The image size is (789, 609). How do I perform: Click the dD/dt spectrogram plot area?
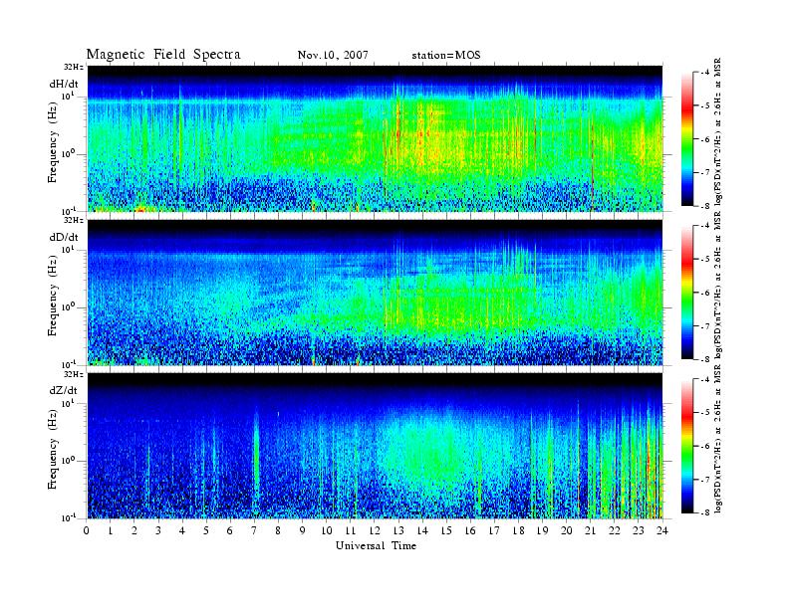pyautogui.click(x=375, y=292)
